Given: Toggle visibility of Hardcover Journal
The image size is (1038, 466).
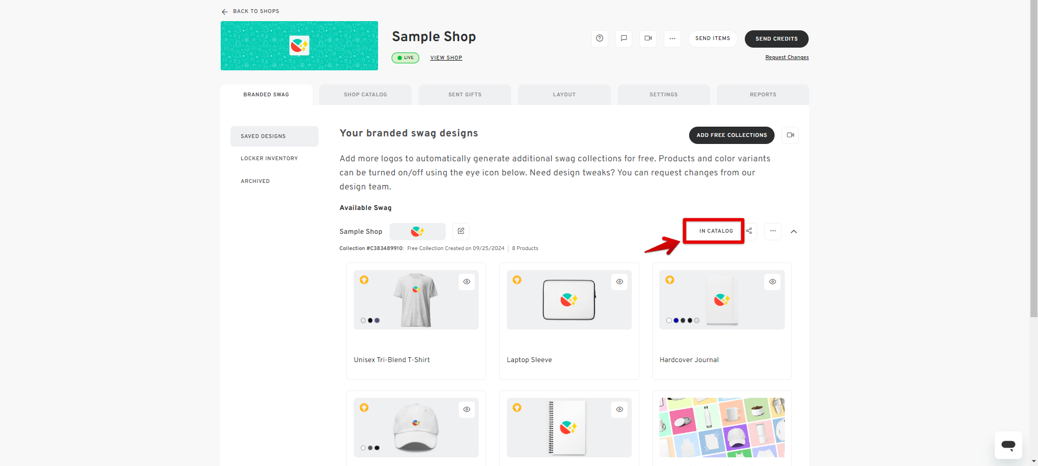Looking at the screenshot, I should point(772,282).
